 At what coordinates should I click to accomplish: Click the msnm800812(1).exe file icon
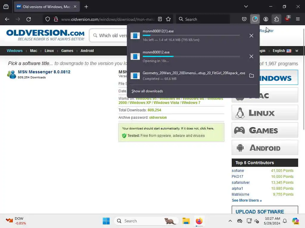[135, 36]
